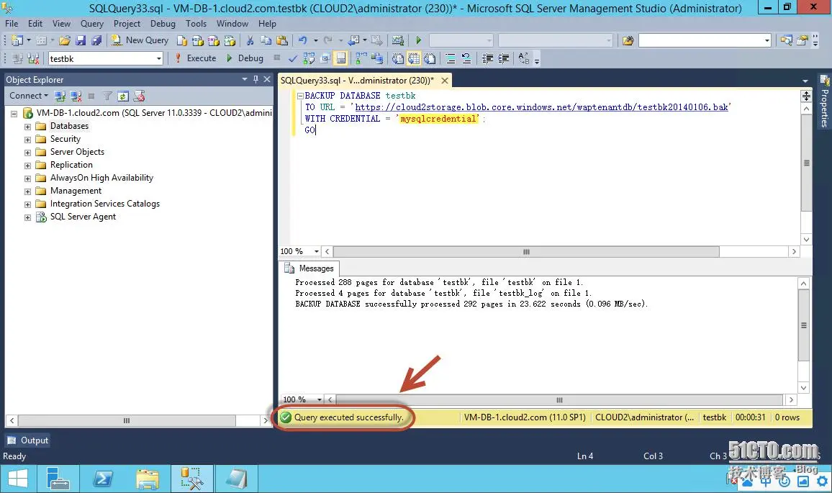Image resolution: width=832 pixels, height=493 pixels.
Task: Open a New Query window
Action: point(140,40)
